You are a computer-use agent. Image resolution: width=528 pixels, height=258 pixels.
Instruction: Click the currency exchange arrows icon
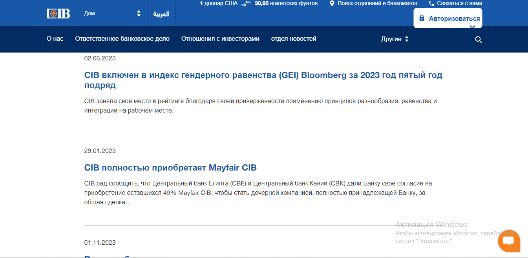pos(246,4)
